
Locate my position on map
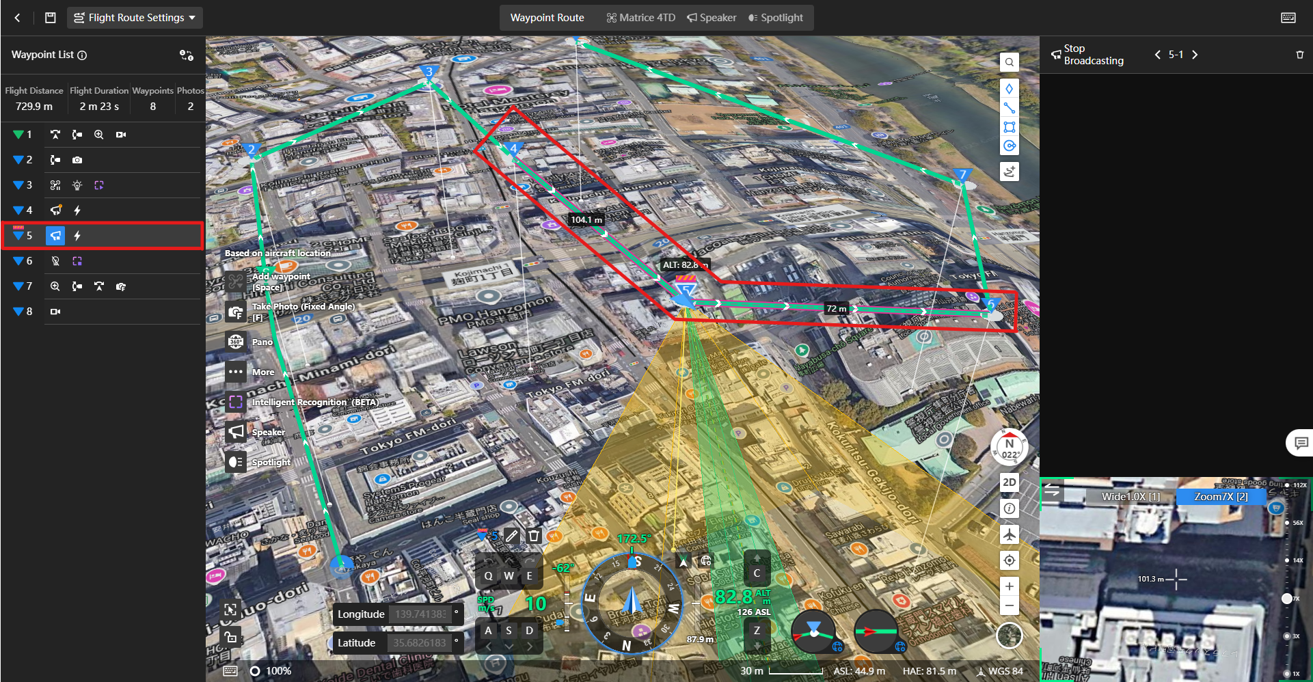(1010, 560)
